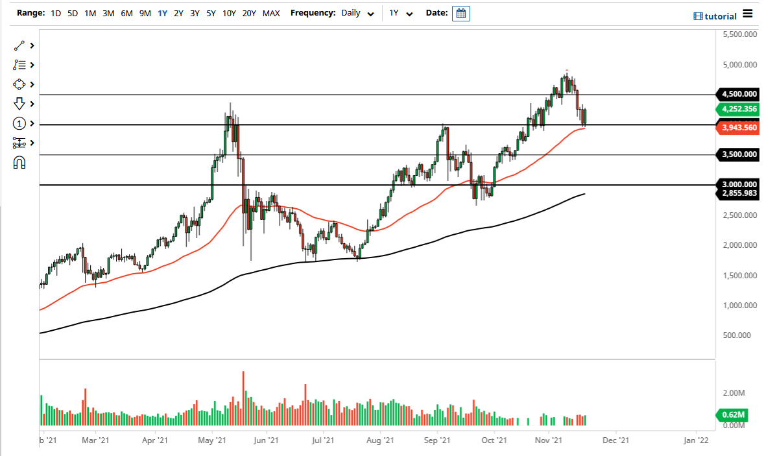This screenshot has width=764, height=456.
Task: Set range to 1M
Action: pyautogui.click(x=90, y=14)
